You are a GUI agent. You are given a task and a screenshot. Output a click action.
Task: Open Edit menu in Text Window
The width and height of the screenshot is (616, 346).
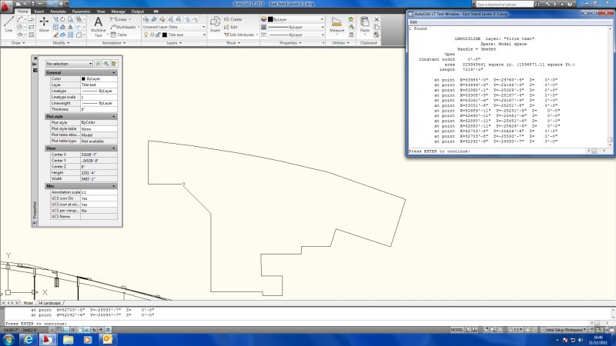[413, 22]
